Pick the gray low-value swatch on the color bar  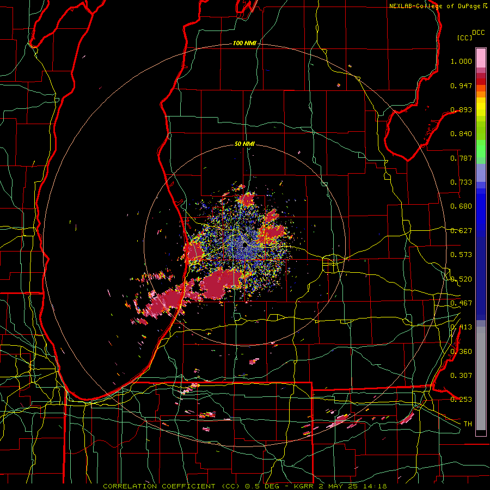[x=481, y=378]
